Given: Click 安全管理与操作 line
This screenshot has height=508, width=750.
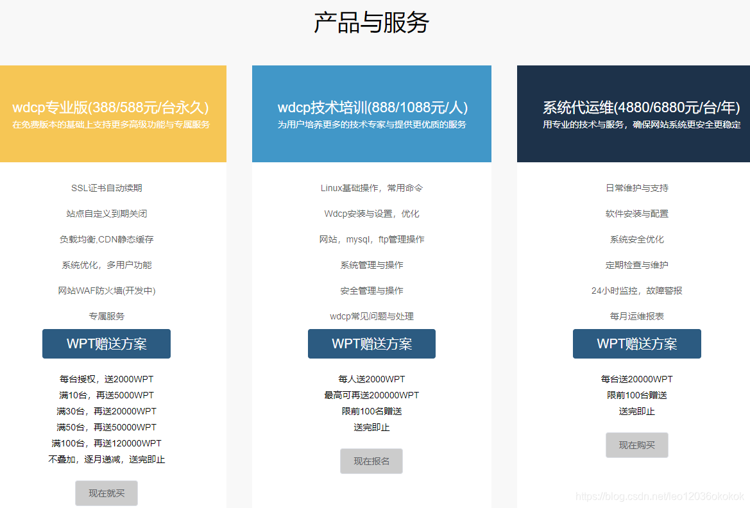Looking at the screenshot, I should (x=371, y=291).
